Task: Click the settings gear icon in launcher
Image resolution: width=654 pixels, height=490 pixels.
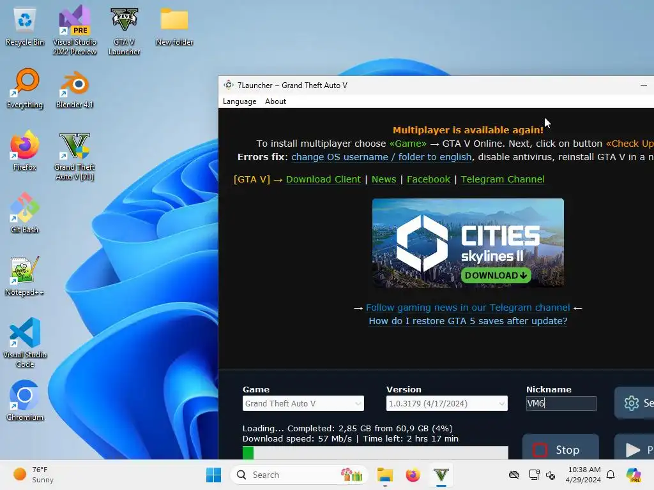Action: [632, 403]
